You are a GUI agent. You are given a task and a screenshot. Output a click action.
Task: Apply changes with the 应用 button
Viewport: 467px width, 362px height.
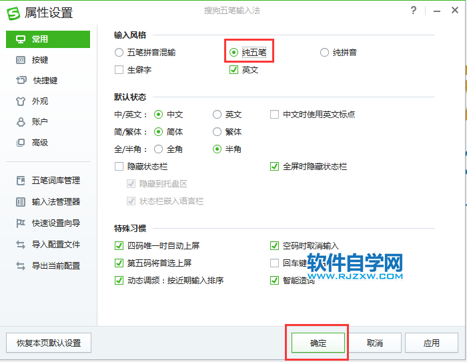point(431,343)
